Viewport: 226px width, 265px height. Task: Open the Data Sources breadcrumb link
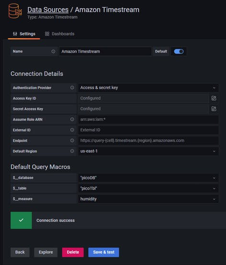click(48, 10)
